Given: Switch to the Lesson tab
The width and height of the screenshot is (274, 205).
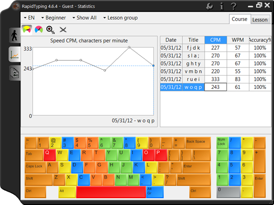Looking at the screenshot, I should click(260, 20).
